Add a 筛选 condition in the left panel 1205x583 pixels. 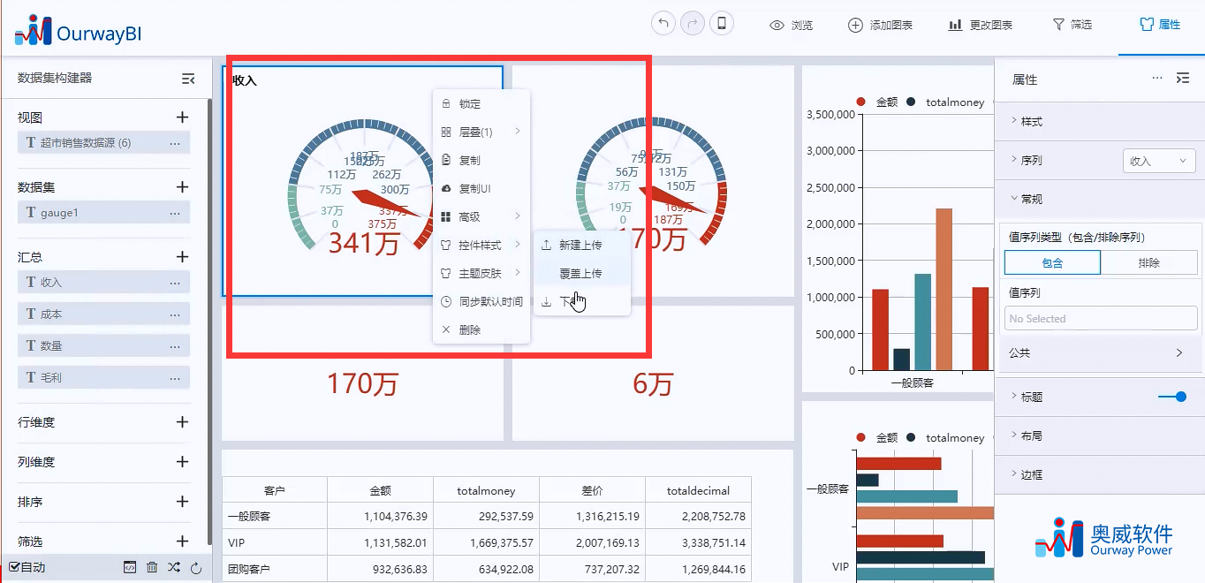click(x=182, y=541)
